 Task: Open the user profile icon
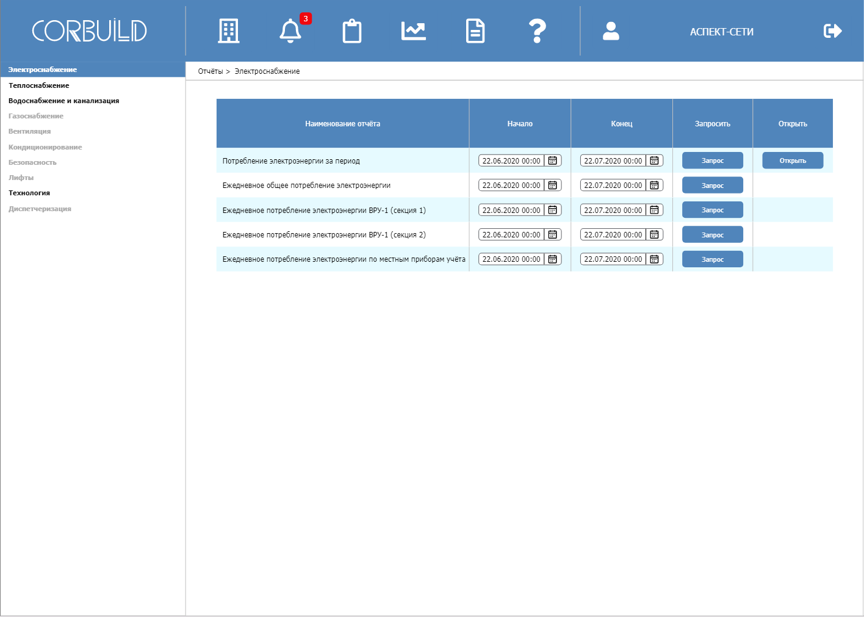pyautogui.click(x=611, y=31)
